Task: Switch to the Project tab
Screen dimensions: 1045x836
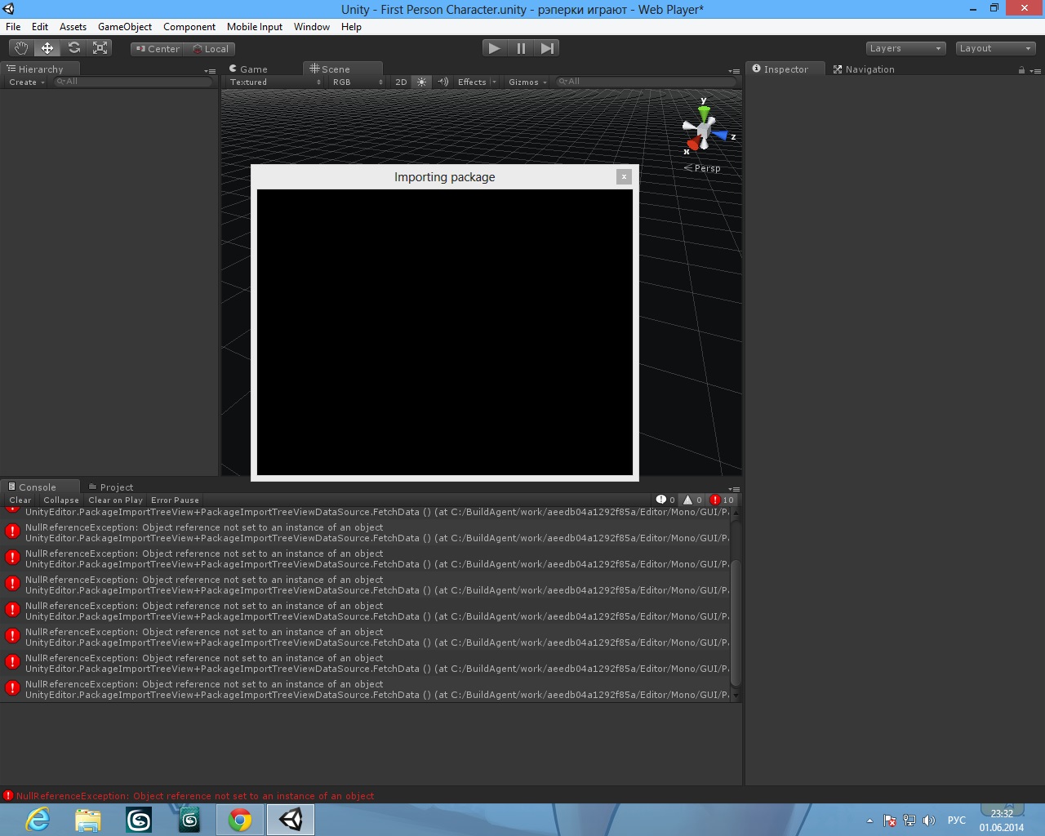Action: [116, 487]
